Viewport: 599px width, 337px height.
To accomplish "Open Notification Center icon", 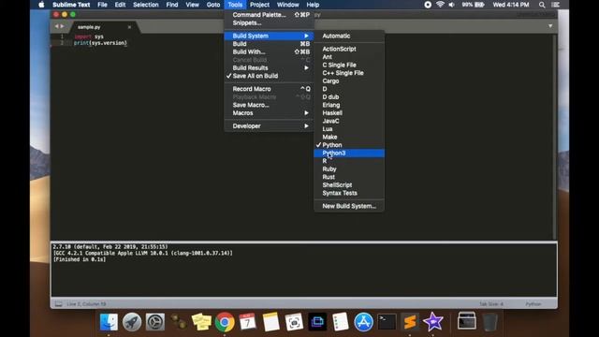I will (x=555, y=5).
